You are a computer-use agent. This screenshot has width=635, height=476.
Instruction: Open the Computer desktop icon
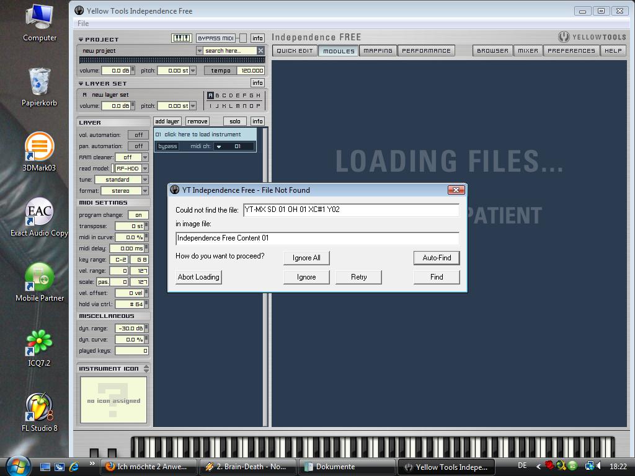39,23
